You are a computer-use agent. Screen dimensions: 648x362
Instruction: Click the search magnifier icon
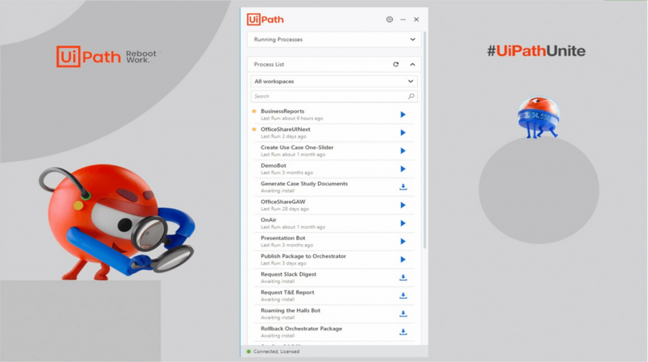(411, 96)
